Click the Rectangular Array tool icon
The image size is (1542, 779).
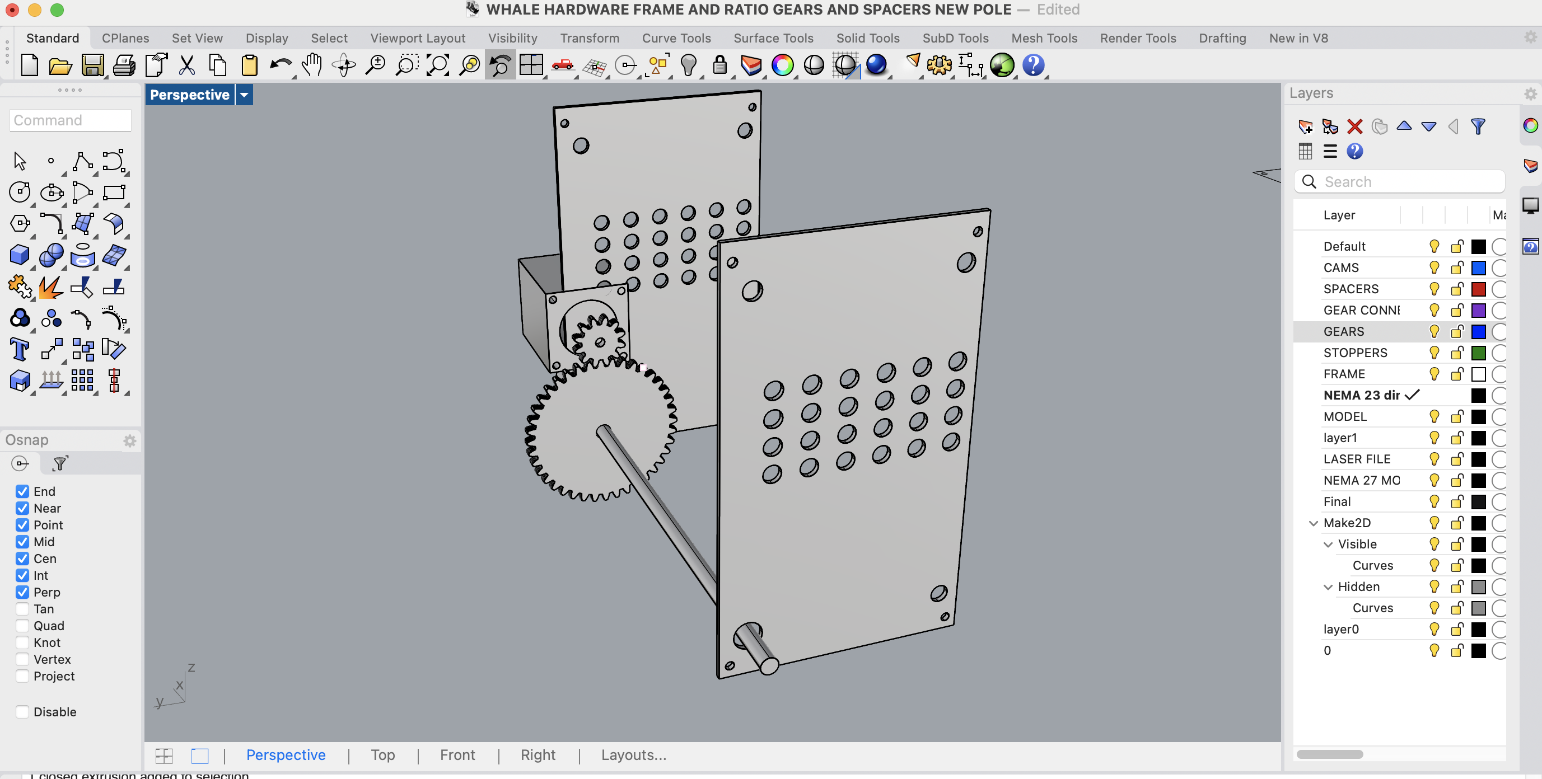click(83, 381)
